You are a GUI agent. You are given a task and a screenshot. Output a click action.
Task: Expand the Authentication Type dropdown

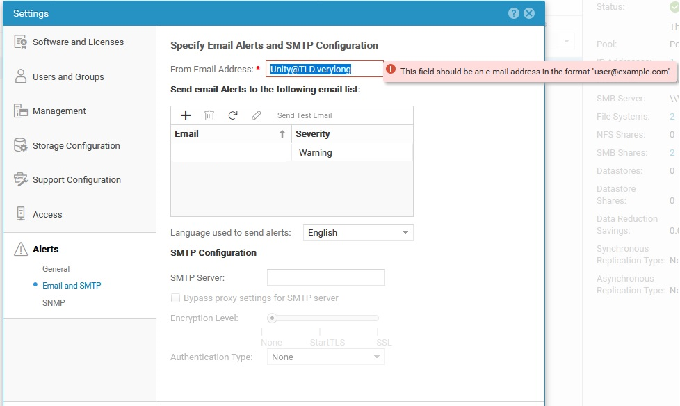pos(325,357)
